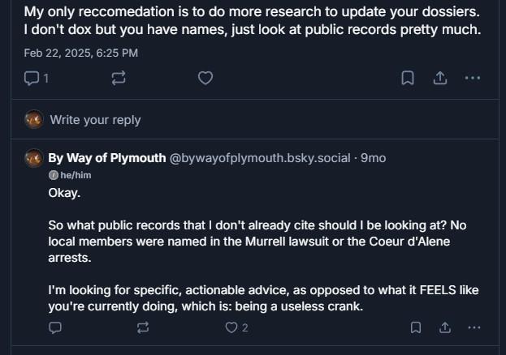The image size is (506, 355).
Task: Click the Feb 22, 2025 post date
Action: pos(80,53)
